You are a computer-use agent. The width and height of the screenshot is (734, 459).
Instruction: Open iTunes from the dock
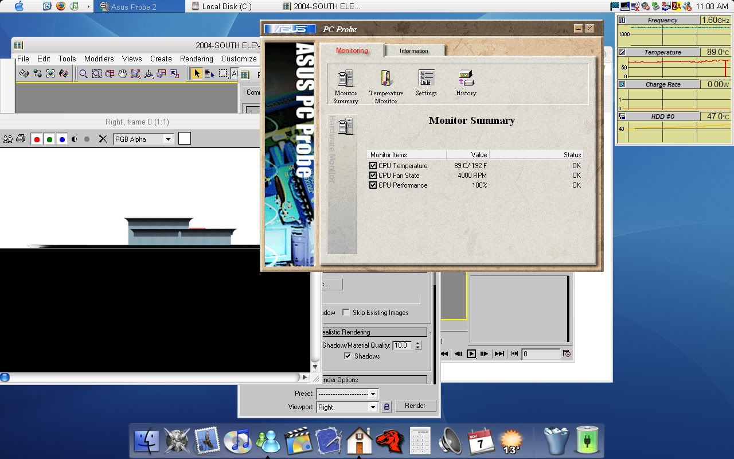pyautogui.click(x=237, y=441)
